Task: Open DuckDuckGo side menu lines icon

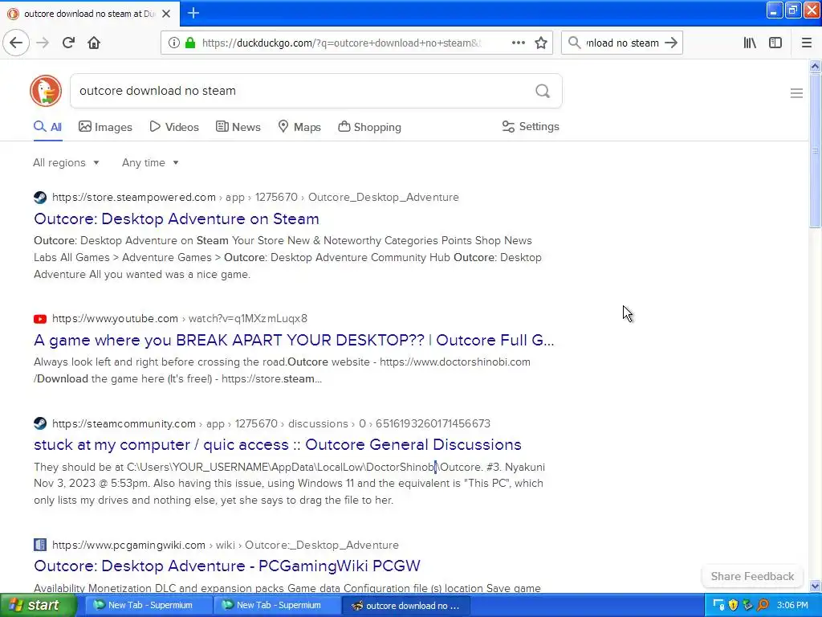Action: 796,93
